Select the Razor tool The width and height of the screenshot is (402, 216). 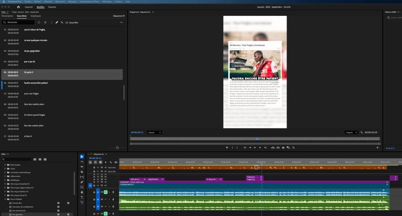click(x=82, y=172)
